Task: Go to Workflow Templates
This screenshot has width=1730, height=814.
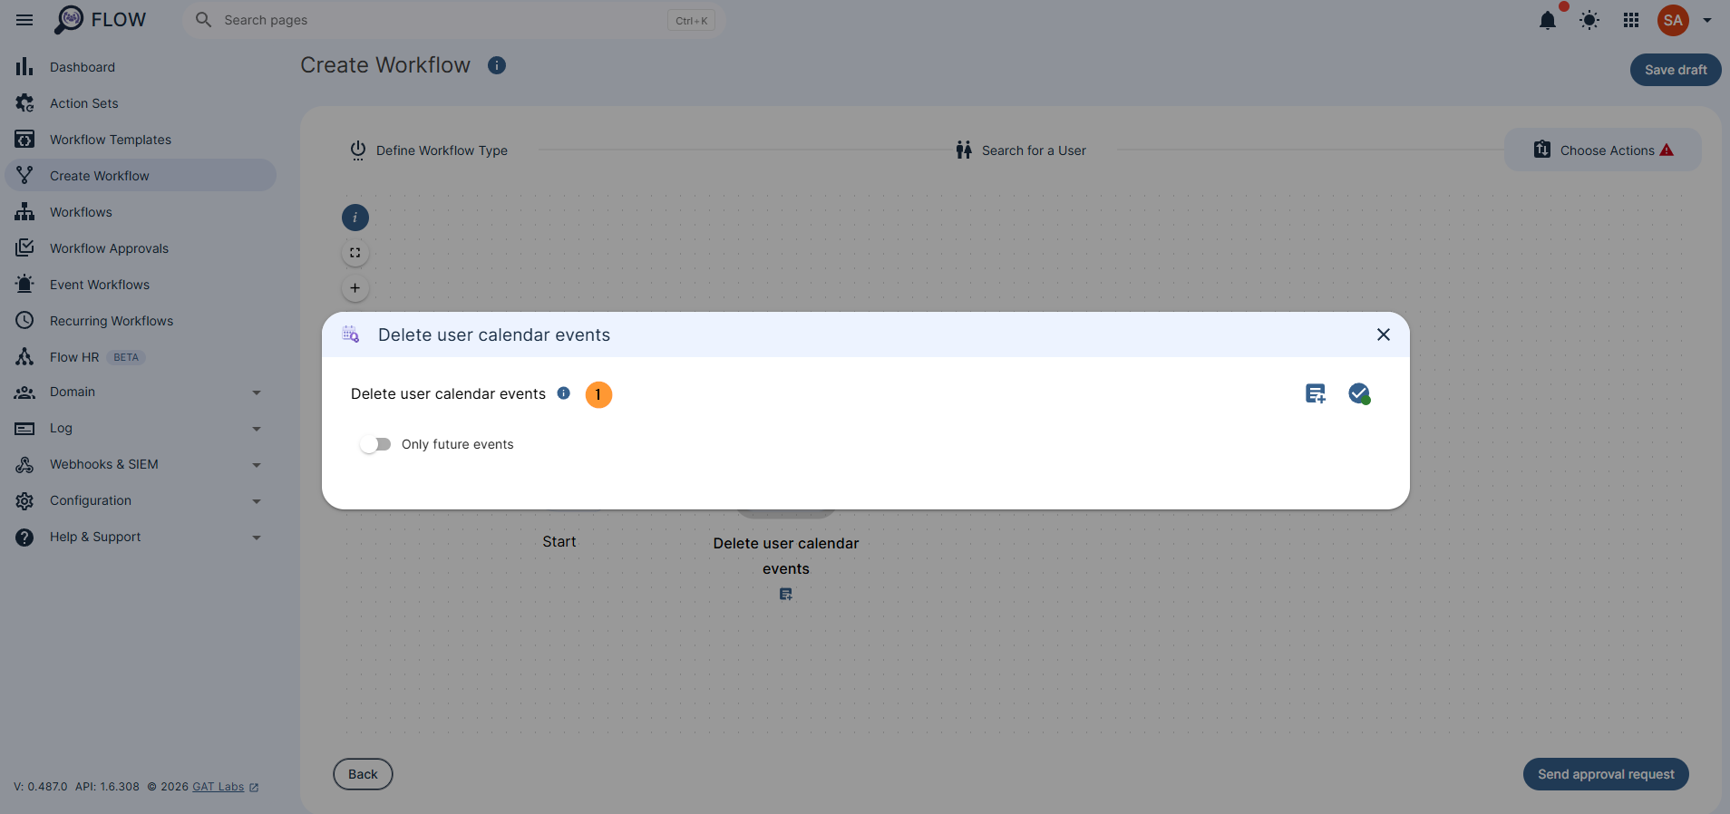Action: point(141,140)
